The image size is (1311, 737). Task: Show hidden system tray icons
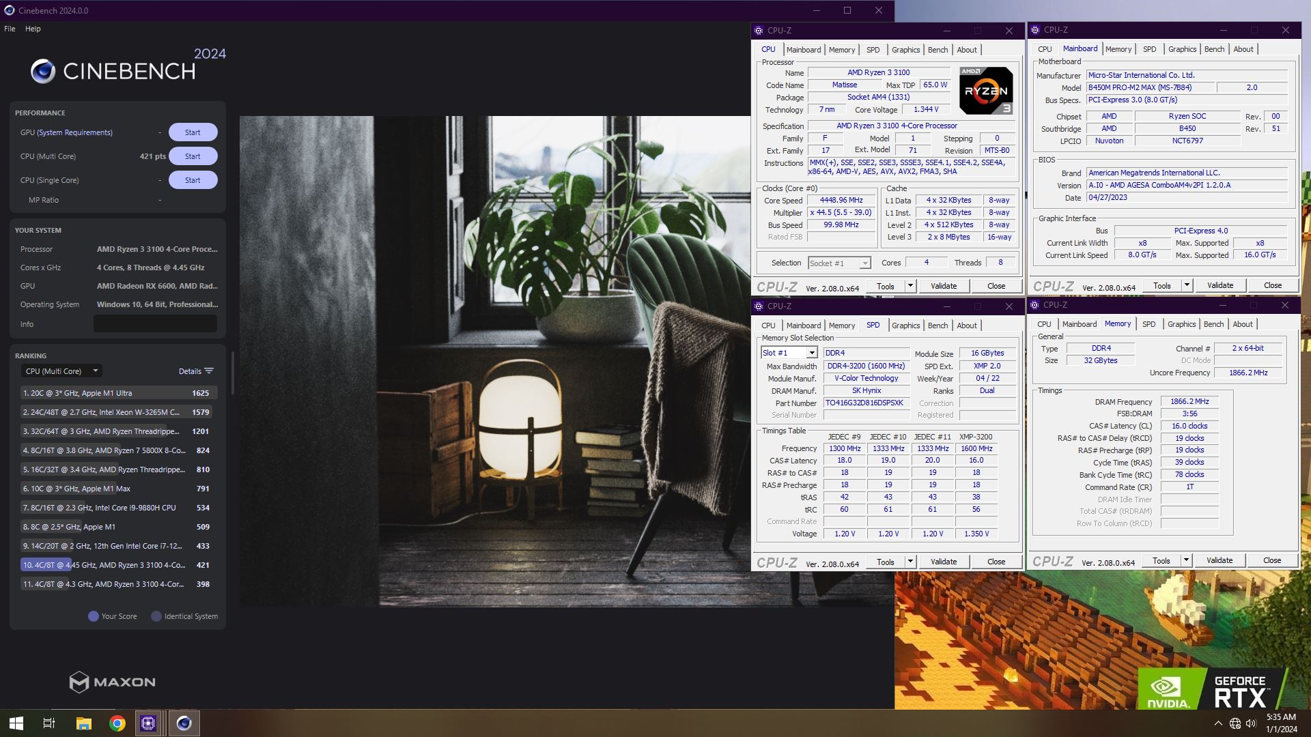tap(1218, 723)
